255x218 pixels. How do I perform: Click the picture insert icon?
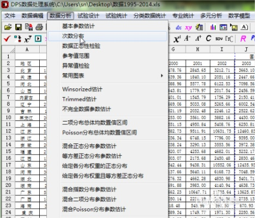234,27
